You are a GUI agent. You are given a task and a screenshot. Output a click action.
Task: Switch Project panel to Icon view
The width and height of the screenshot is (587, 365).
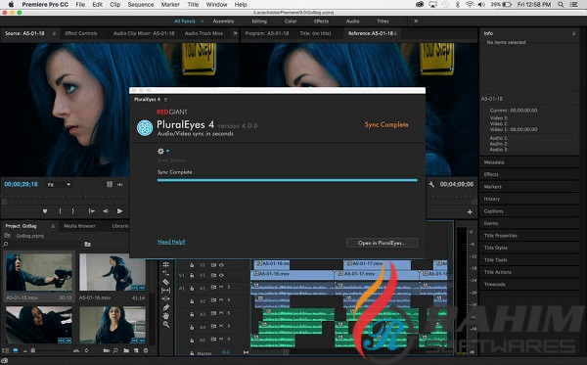(16, 350)
